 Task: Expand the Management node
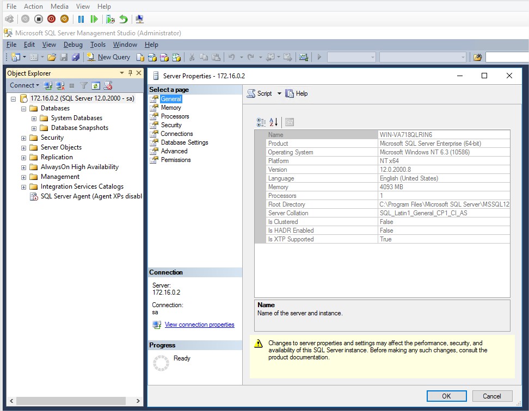click(x=23, y=177)
